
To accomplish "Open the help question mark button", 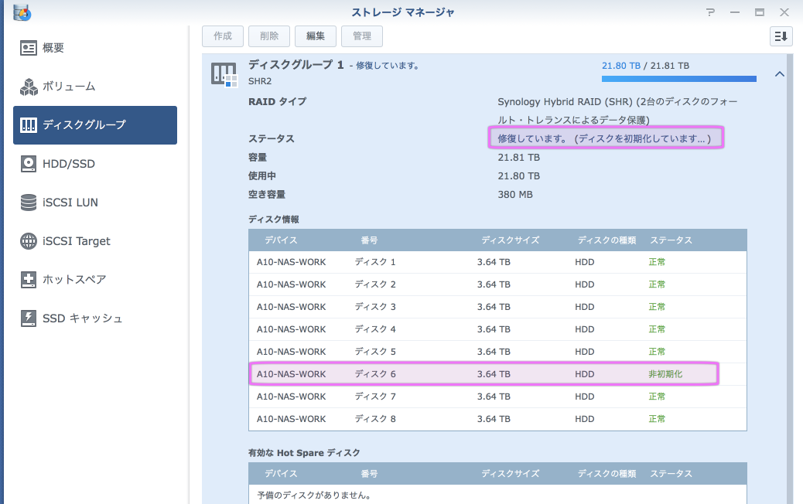I will click(x=710, y=12).
